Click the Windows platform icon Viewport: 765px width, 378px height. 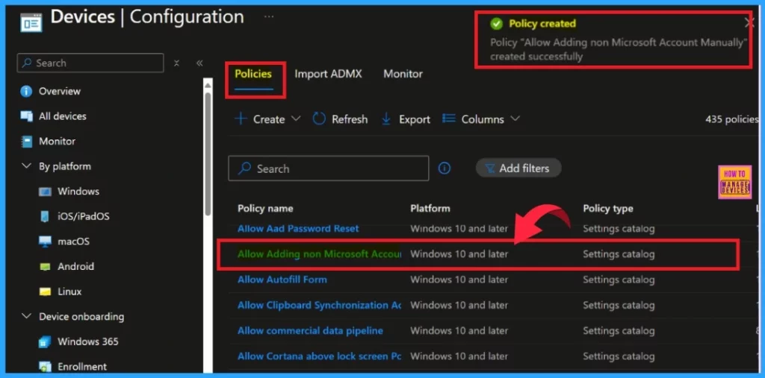pyautogui.click(x=45, y=192)
